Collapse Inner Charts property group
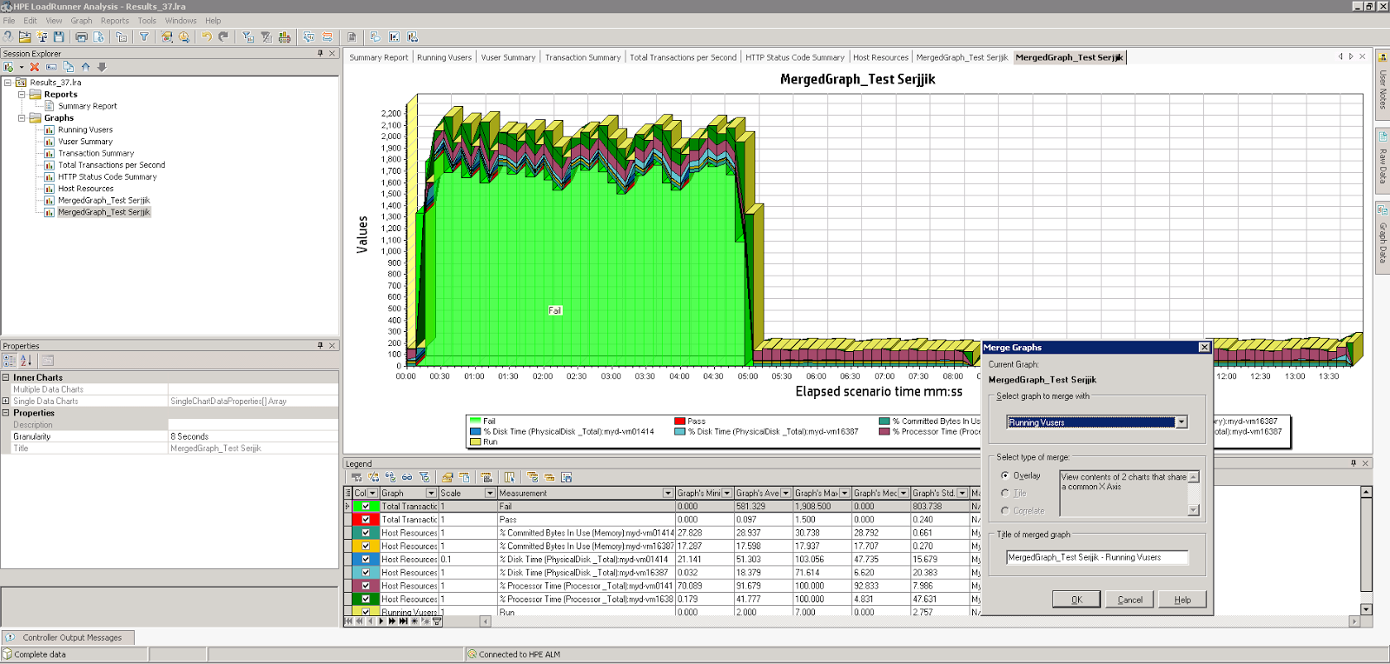The width and height of the screenshot is (1390, 664). pos(6,377)
